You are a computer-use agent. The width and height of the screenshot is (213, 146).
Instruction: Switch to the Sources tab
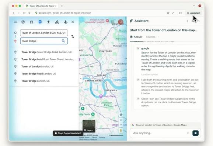click(152, 37)
